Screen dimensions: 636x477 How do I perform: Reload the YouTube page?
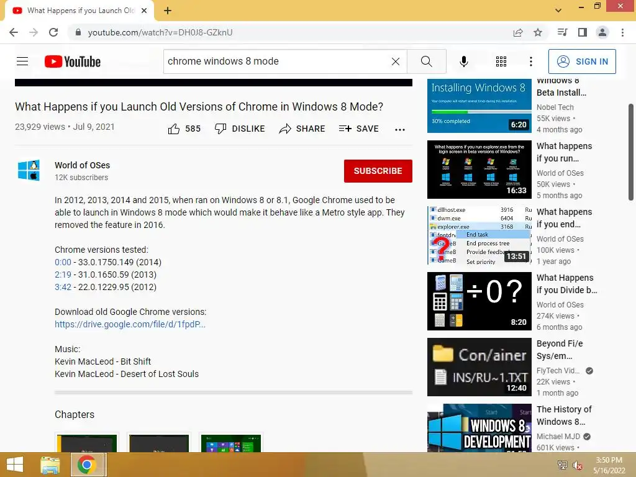click(x=53, y=32)
